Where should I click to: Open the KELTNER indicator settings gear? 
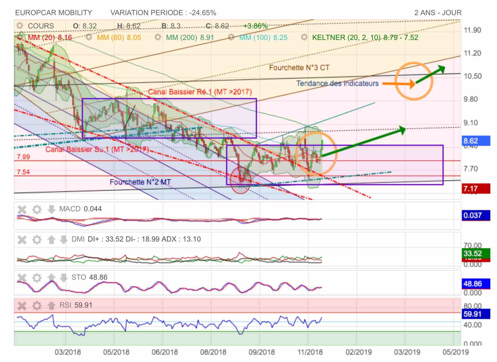pyautogui.click(x=304, y=37)
